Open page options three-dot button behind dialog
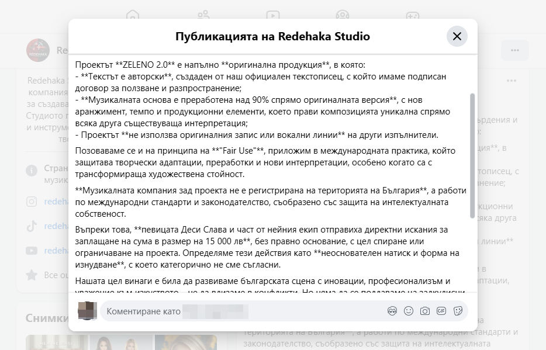Image resolution: width=546 pixels, height=350 pixels. (515, 50)
